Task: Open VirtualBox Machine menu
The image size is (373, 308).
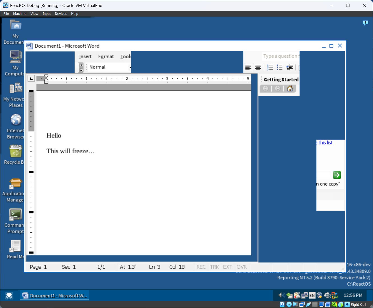Action: click(x=20, y=13)
